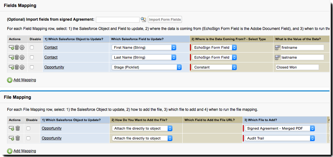Open Opportunity link in the Stage row

pos(54,67)
